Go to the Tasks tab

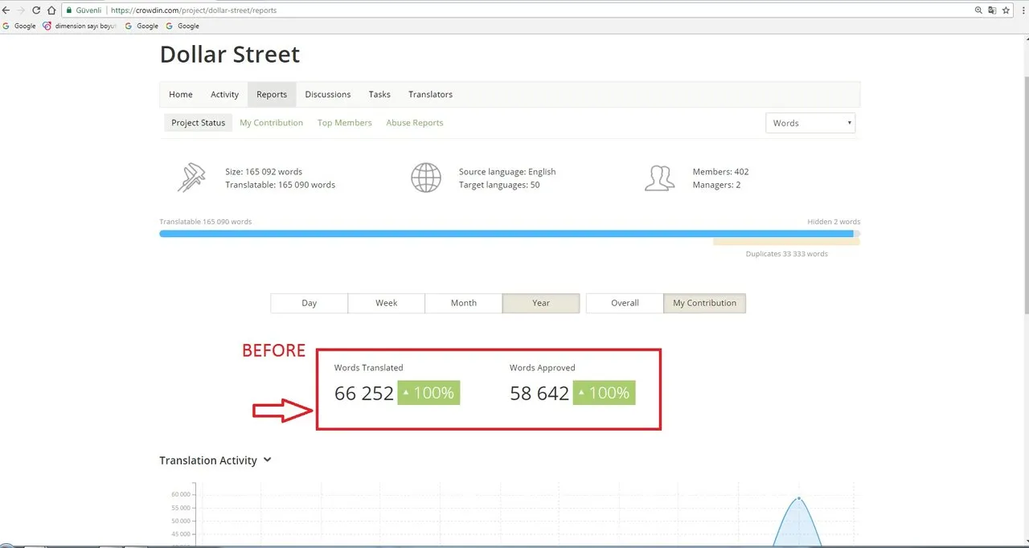(x=379, y=94)
